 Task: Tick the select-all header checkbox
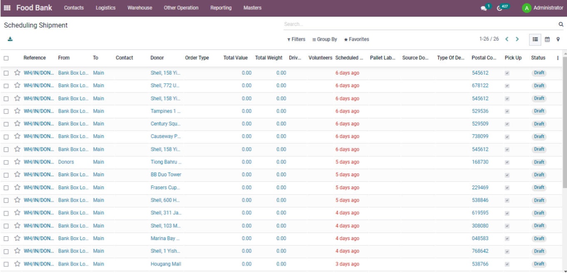(6, 58)
